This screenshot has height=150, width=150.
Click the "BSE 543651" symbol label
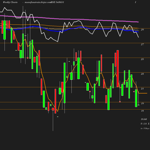57,2
